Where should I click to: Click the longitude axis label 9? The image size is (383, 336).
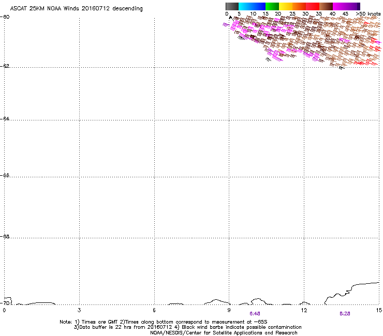[229, 310]
